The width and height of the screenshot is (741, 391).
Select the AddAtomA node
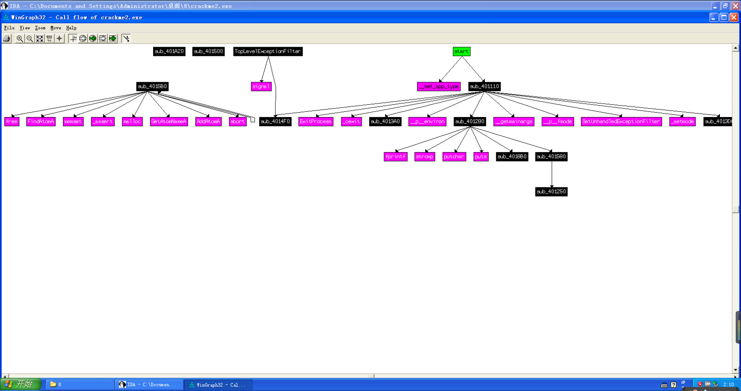coord(209,122)
